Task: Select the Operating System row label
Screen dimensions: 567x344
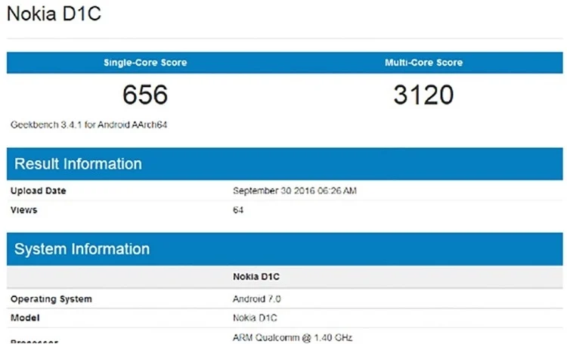Action: coord(51,299)
